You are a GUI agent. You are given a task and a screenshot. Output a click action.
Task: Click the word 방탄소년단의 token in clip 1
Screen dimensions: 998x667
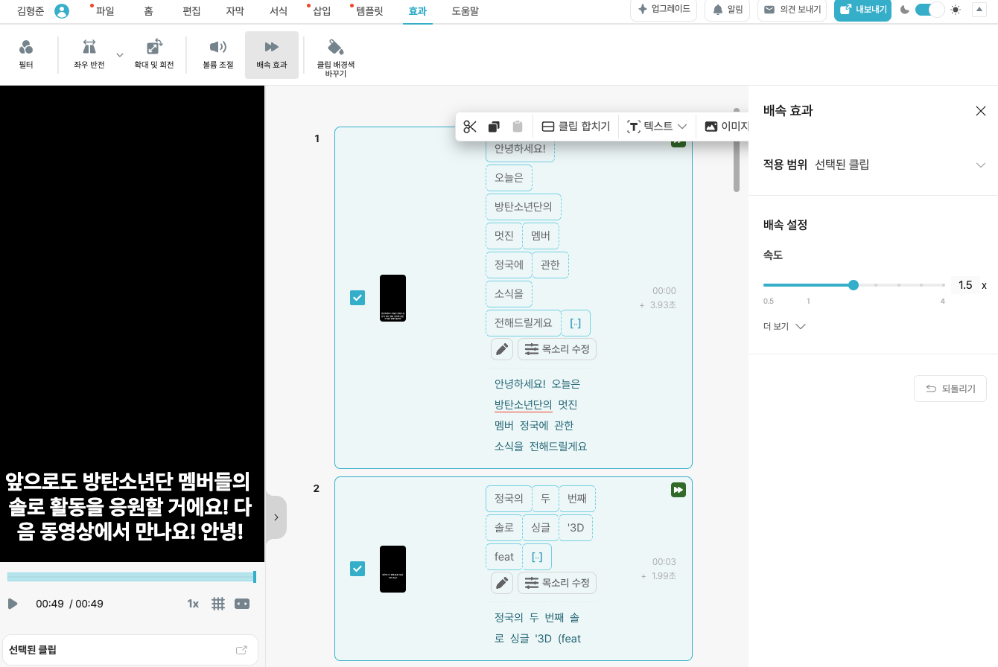524,207
